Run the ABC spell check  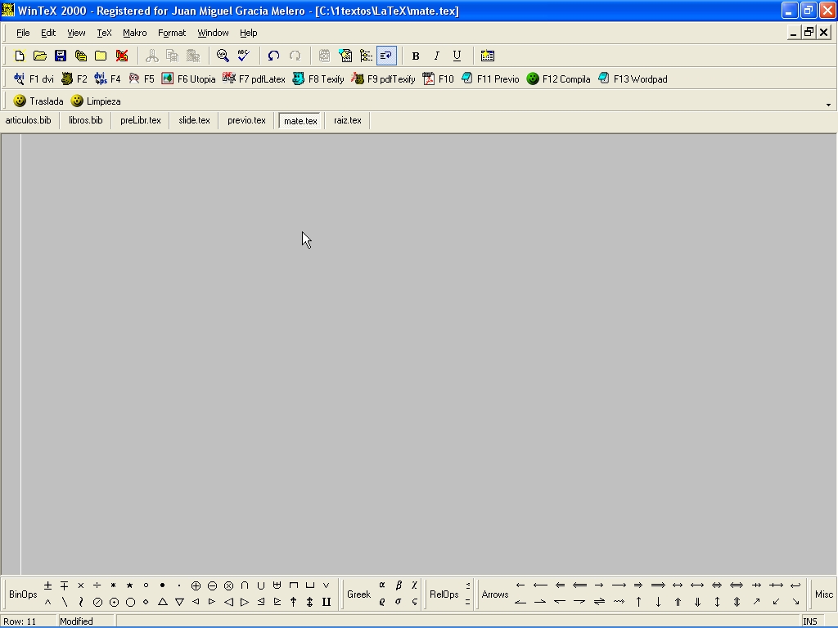click(244, 56)
